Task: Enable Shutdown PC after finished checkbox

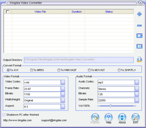Action: click(4, 115)
